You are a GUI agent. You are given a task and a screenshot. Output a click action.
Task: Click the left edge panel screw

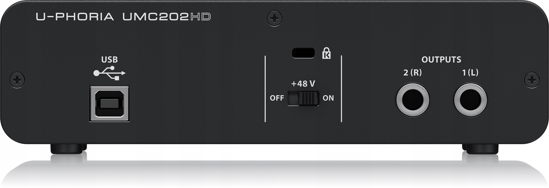(17, 80)
